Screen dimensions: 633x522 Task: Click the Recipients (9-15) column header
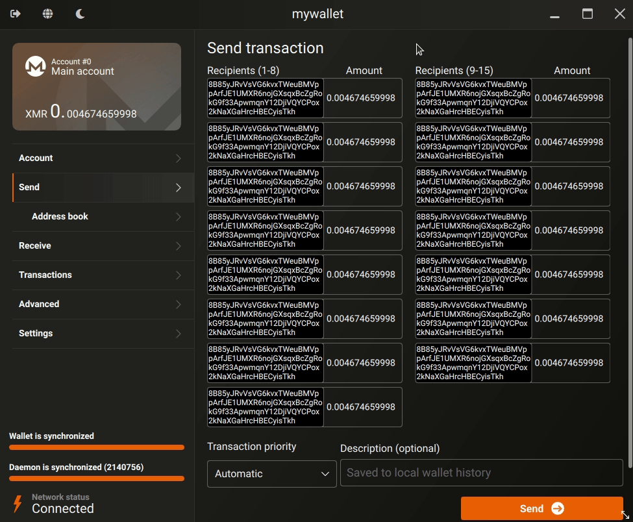click(x=454, y=71)
